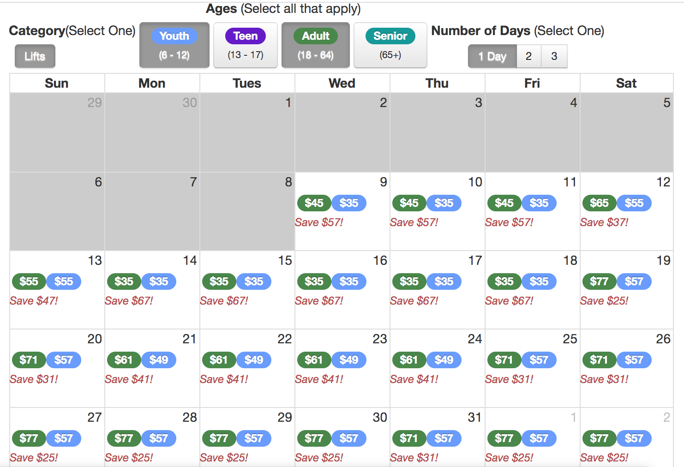Click the $71 adult price on Thursday 31
Viewport: 684px width, 467px height.
(409, 438)
